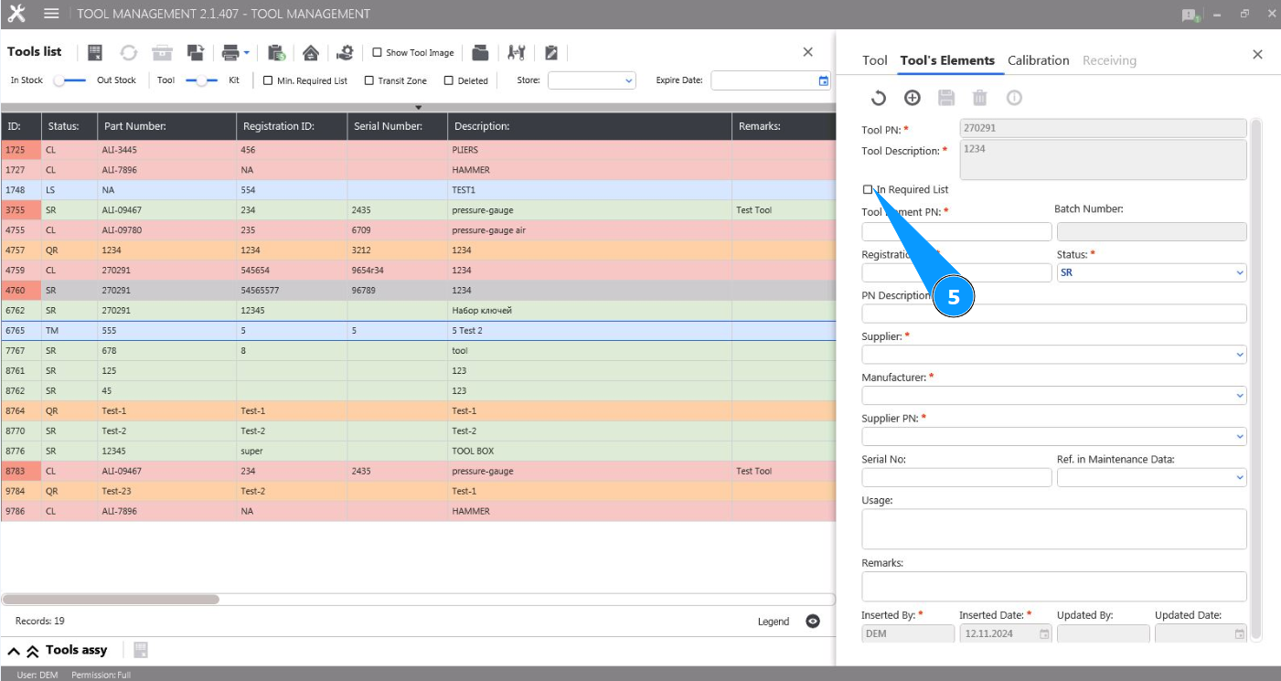The height and width of the screenshot is (681, 1281).
Task: Click the circular reset arrow in Tool's Elements
Action: pos(878,98)
